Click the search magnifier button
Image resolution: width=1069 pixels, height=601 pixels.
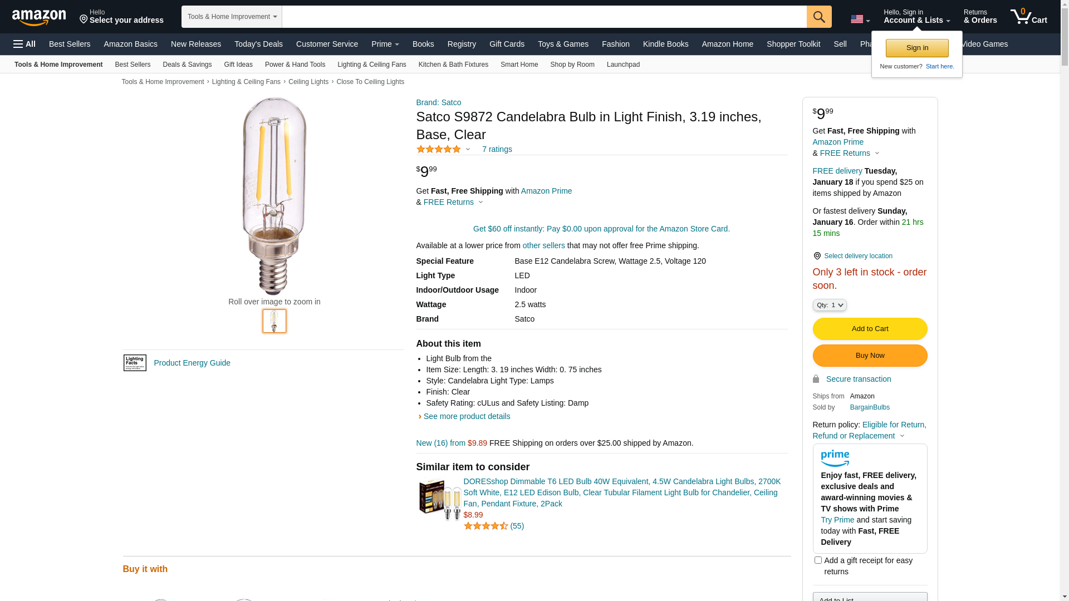(819, 17)
